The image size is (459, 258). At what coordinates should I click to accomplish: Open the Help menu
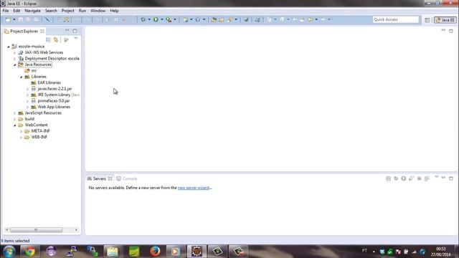coord(114,11)
